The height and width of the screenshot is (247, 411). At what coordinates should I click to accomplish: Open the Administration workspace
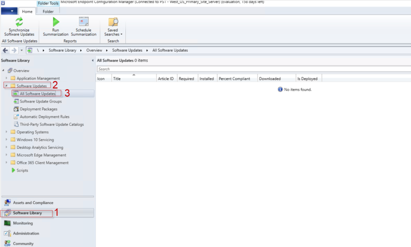[x=48, y=233]
